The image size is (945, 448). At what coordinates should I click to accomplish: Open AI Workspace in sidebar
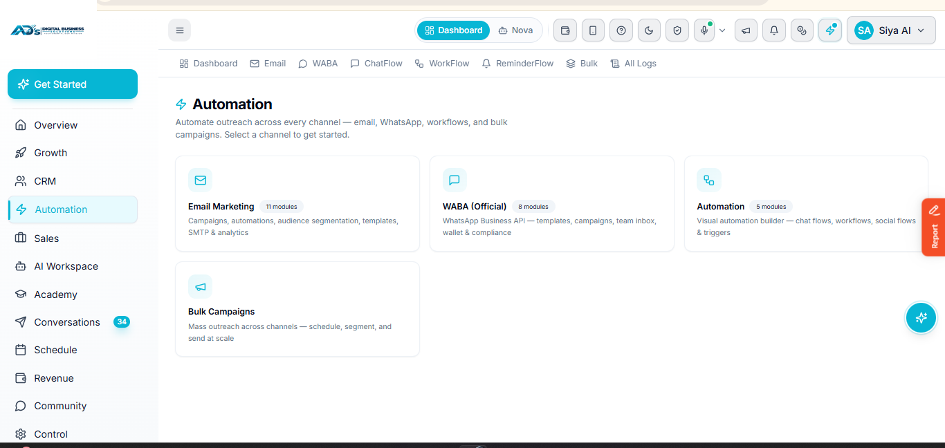point(73,266)
